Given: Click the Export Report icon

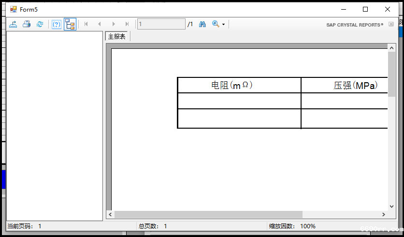Looking at the screenshot, I should 13,24.
